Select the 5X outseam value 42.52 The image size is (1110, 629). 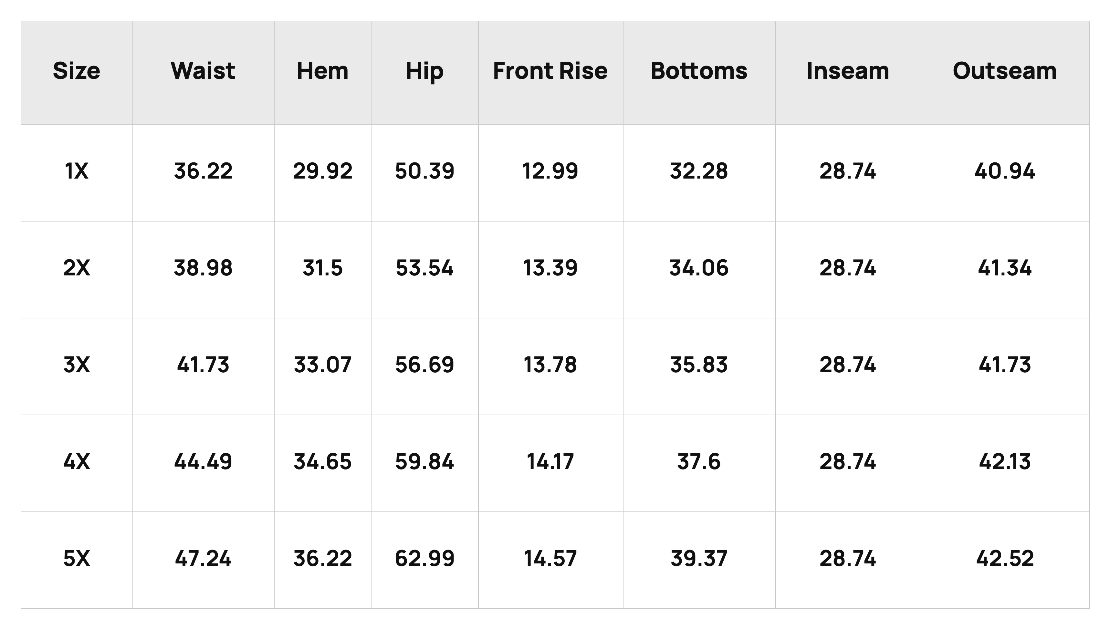[1005, 558]
